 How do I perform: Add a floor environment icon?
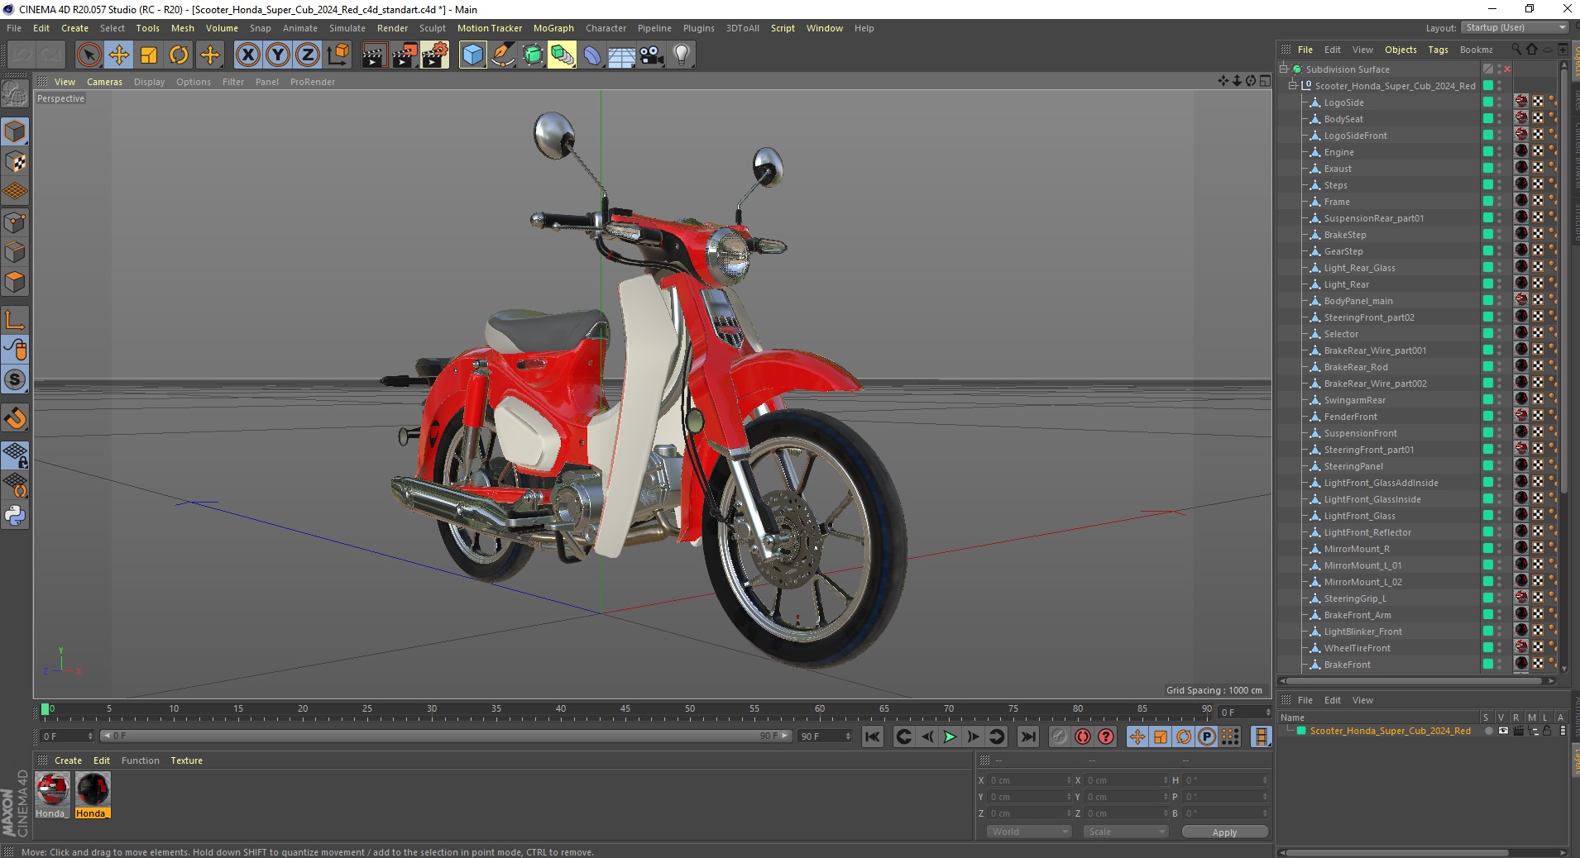[622, 55]
